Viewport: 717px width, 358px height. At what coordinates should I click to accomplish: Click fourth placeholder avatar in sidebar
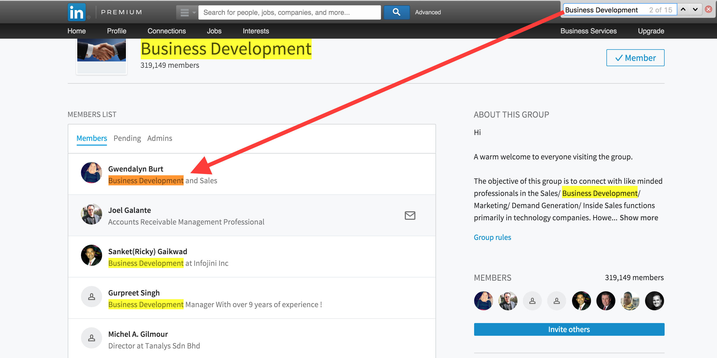(x=557, y=301)
